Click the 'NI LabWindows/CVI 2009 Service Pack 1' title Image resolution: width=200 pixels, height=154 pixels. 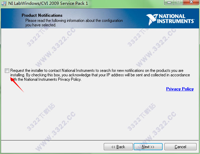(48, 3)
